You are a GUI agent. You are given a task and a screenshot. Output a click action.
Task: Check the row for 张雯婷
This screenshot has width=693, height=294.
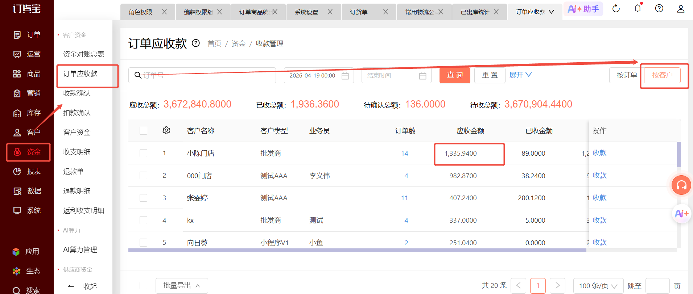point(144,198)
